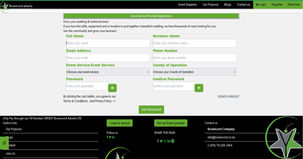Show the Password field contents
The image size is (303, 159).
point(112,88)
